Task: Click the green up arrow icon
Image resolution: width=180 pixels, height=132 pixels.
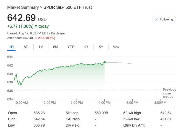Action: (x=36, y=26)
